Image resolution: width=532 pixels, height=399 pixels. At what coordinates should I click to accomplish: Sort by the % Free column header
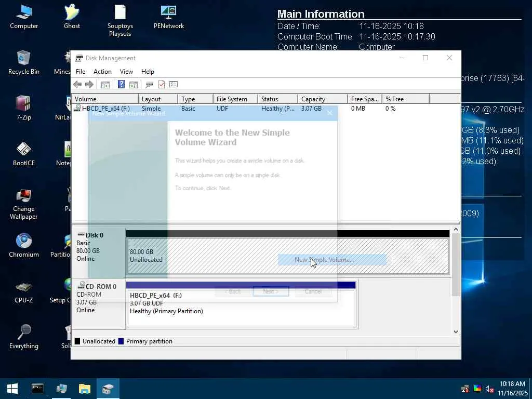[x=406, y=99]
